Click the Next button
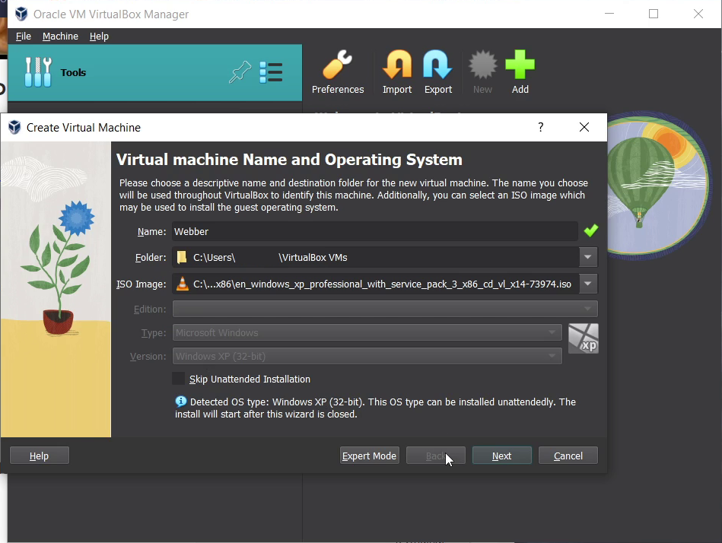Viewport: 722px width, 543px height. pyautogui.click(x=501, y=456)
